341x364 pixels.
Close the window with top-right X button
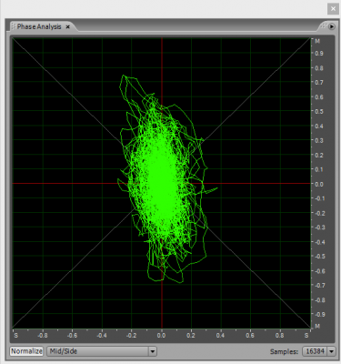(333, 9)
